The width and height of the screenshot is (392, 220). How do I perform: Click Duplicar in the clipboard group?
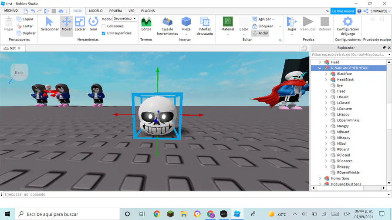coord(26,33)
